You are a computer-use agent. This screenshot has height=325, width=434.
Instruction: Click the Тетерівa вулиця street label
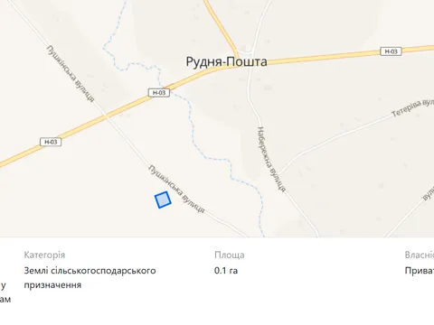coord(412,108)
